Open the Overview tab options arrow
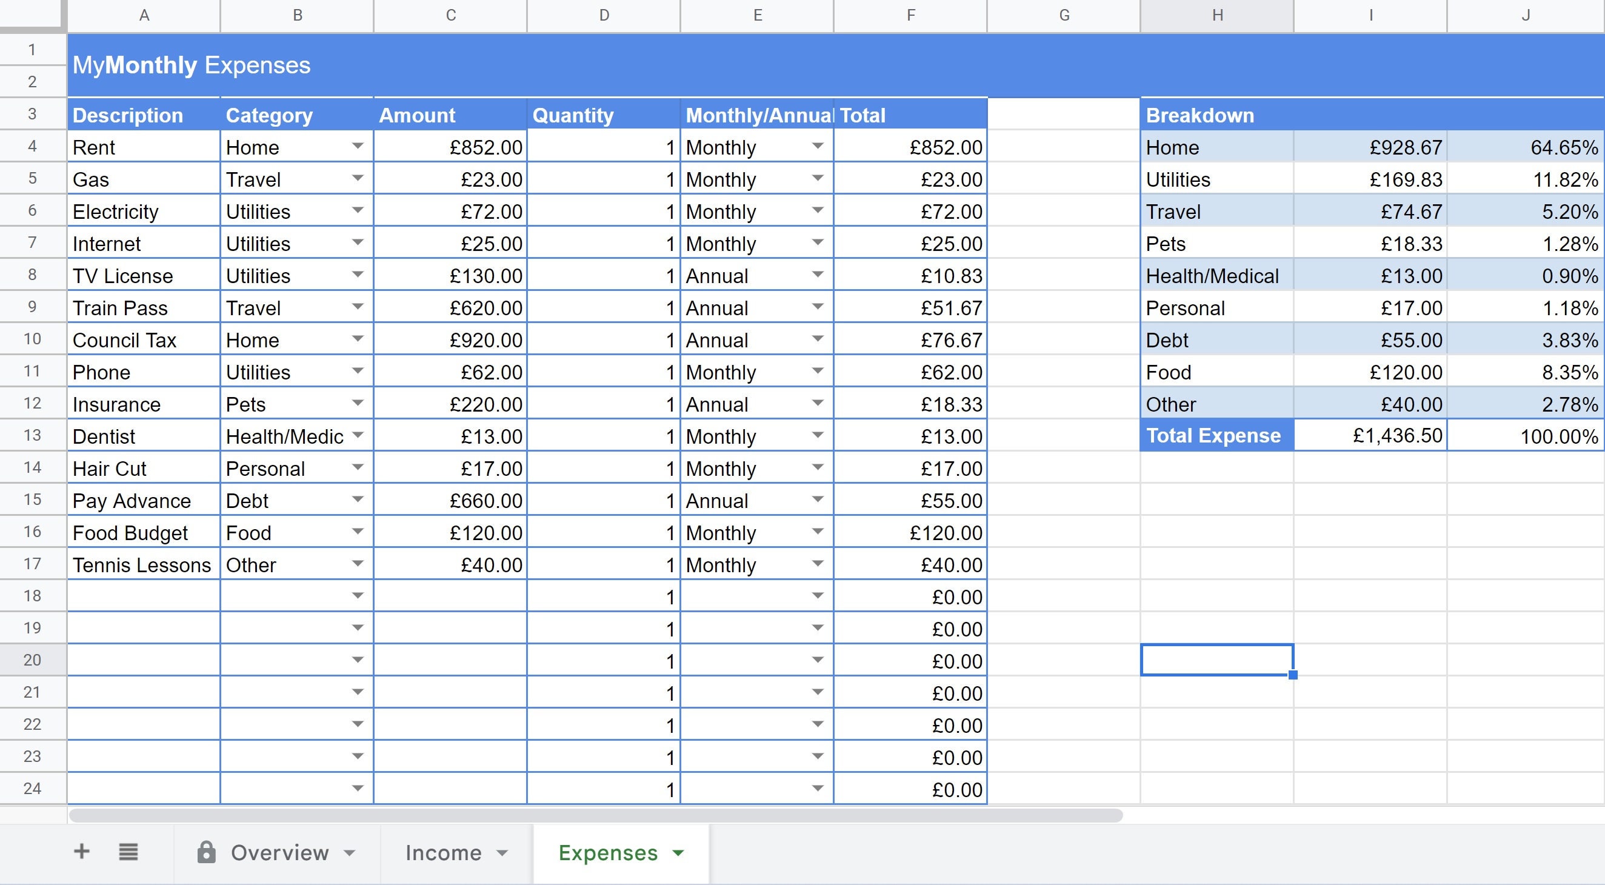 (350, 853)
